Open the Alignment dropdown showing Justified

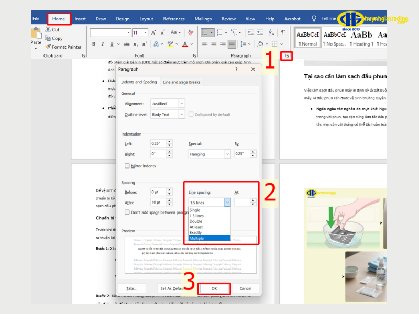click(168, 104)
